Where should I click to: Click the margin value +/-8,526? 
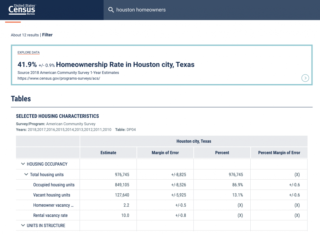(x=178, y=185)
